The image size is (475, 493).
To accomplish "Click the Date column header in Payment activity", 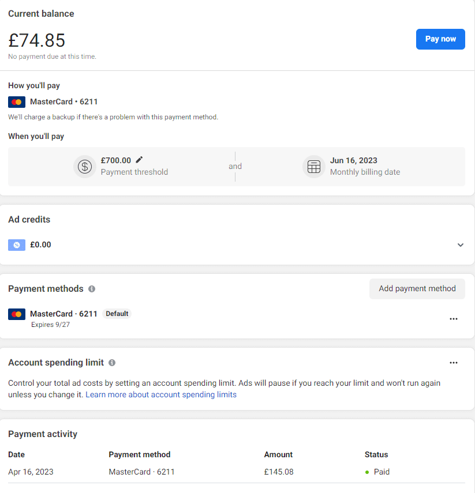I will [x=17, y=454].
